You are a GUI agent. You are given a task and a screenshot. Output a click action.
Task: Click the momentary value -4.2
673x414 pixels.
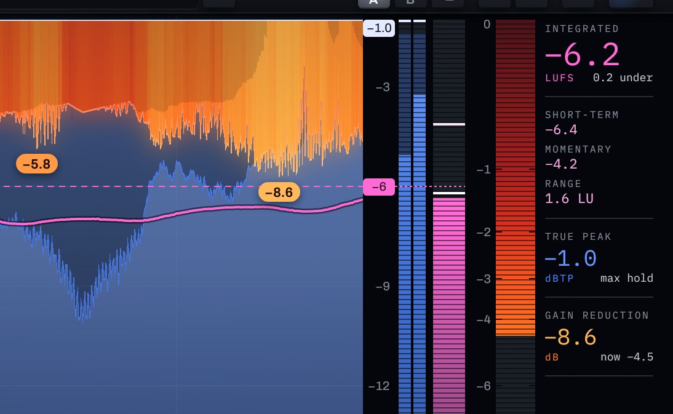(561, 164)
